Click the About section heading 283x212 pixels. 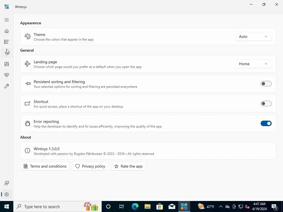[26, 137]
